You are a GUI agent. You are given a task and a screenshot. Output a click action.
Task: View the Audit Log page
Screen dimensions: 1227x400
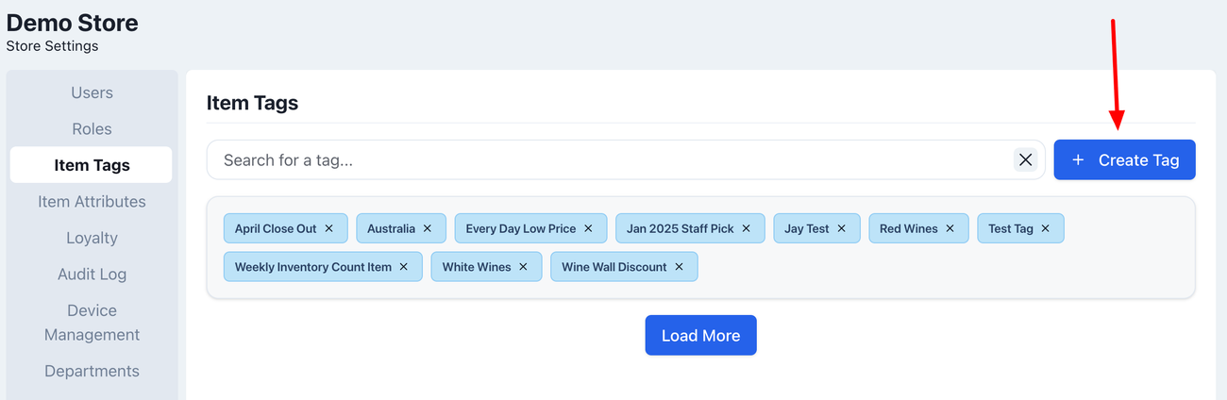pyautogui.click(x=92, y=275)
